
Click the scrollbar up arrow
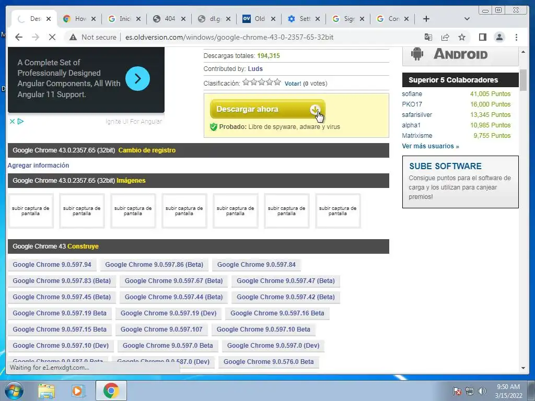[x=524, y=52]
